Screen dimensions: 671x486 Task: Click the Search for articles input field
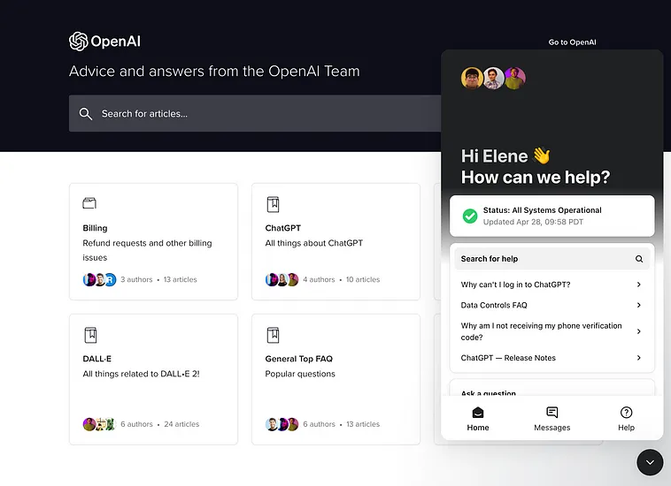[x=255, y=114]
